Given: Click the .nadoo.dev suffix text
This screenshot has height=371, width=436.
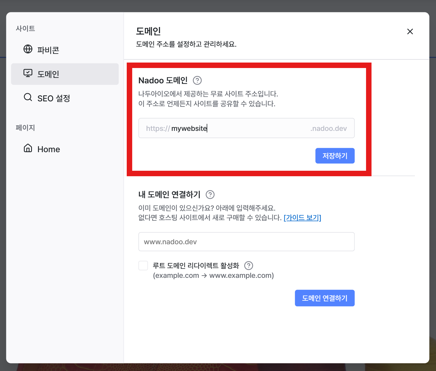Looking at the screenshot, I should 328,128.
